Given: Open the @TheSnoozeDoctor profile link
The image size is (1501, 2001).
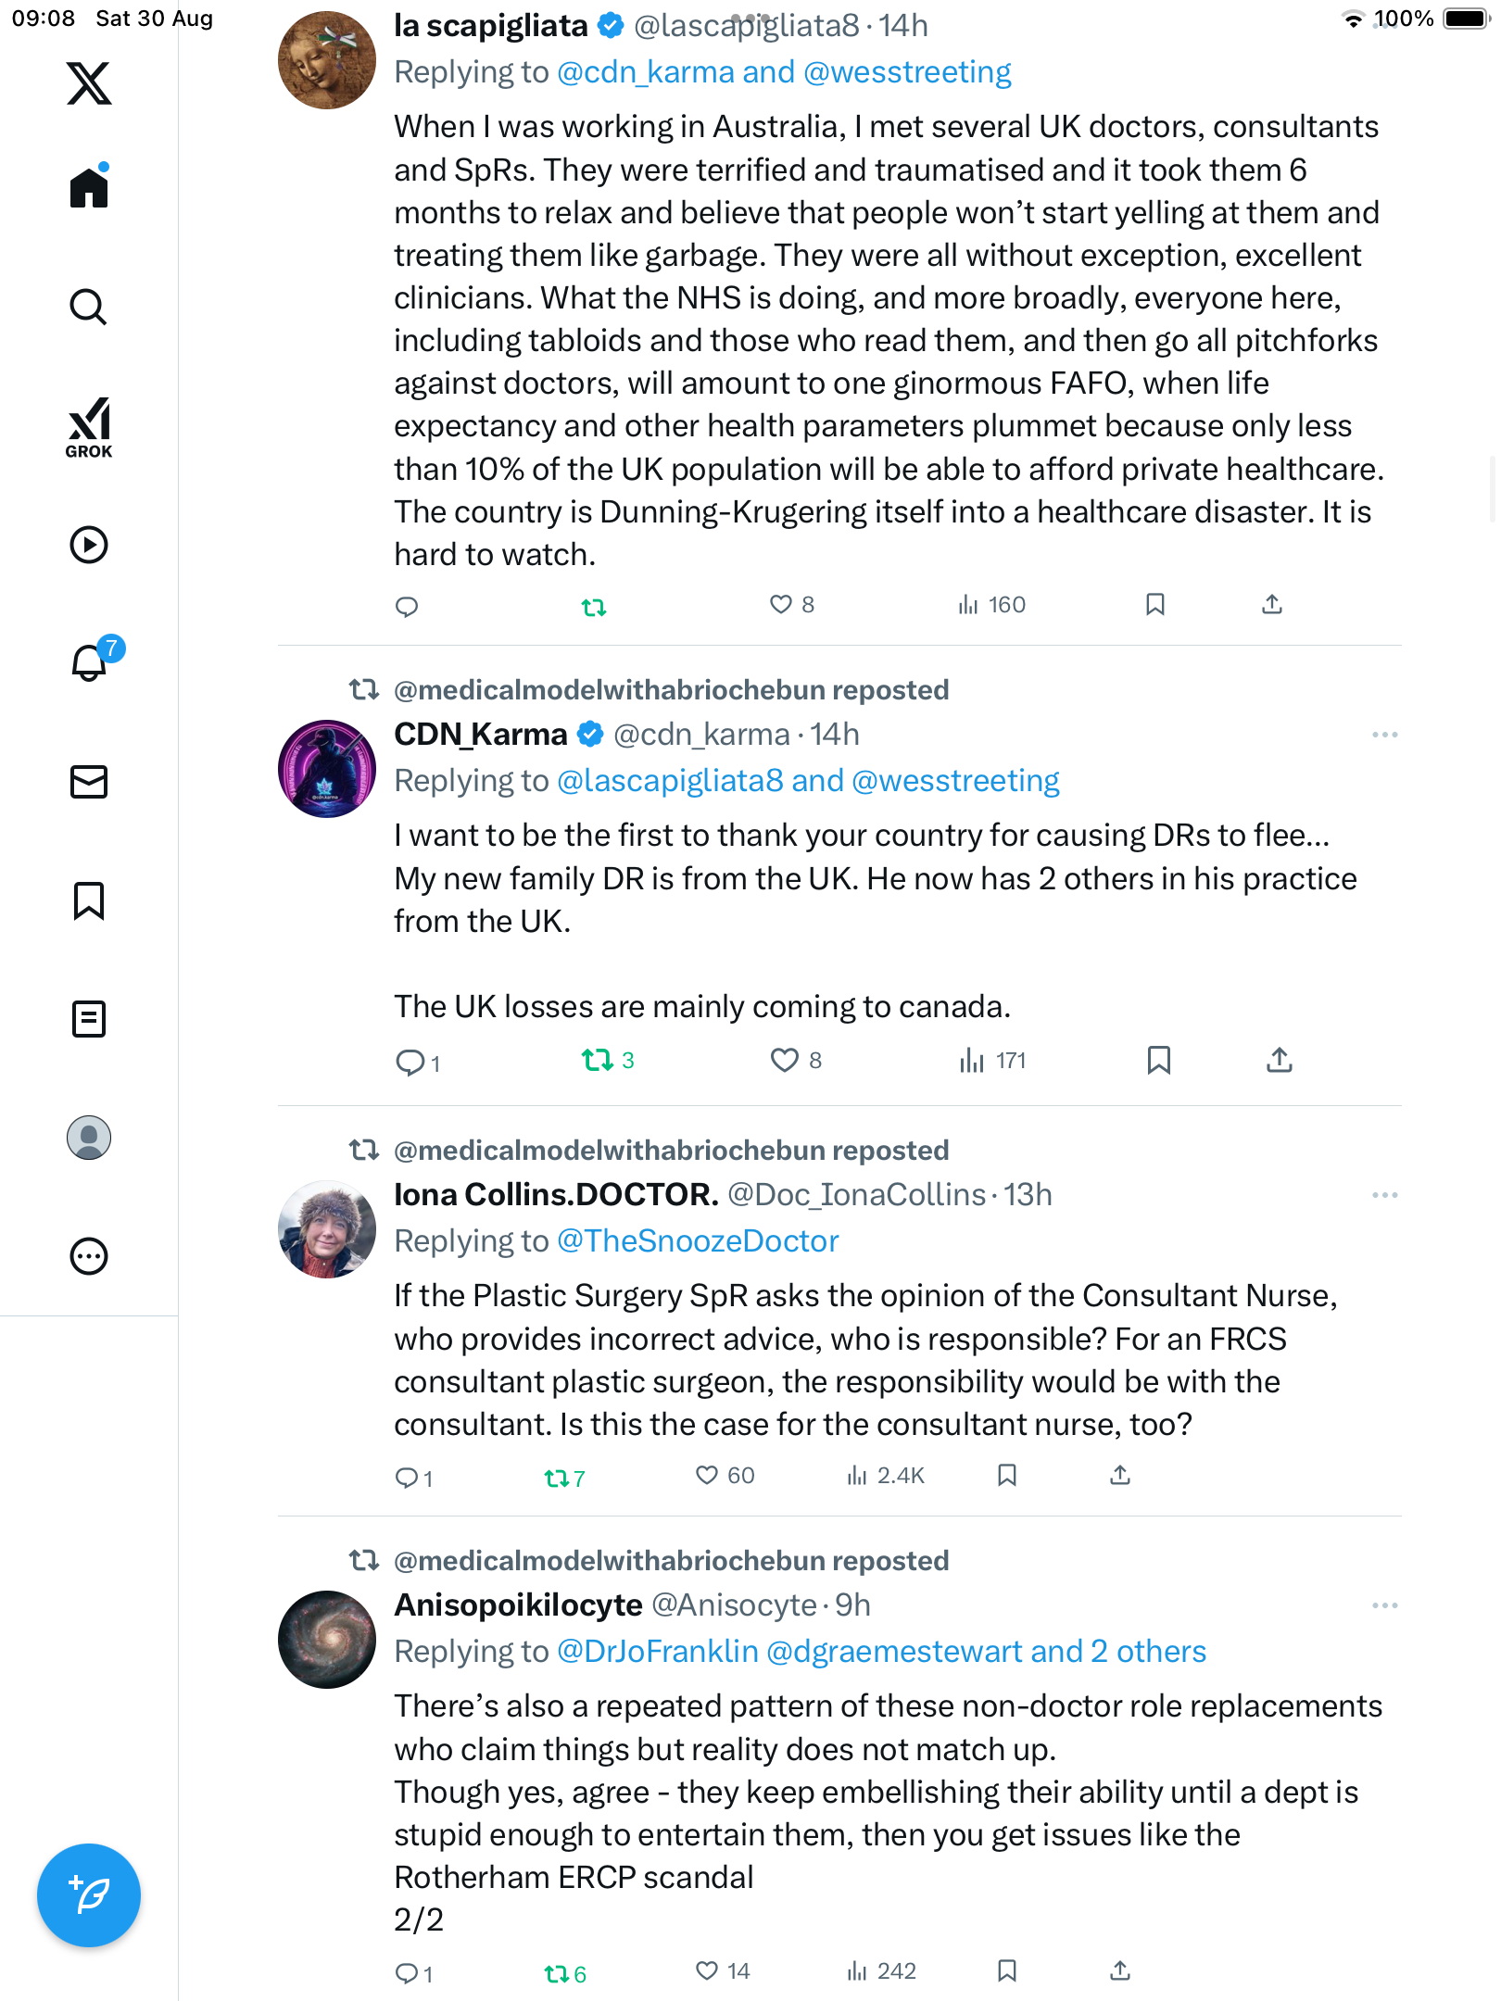Looking at the screenshot, I should [698, 1241].
